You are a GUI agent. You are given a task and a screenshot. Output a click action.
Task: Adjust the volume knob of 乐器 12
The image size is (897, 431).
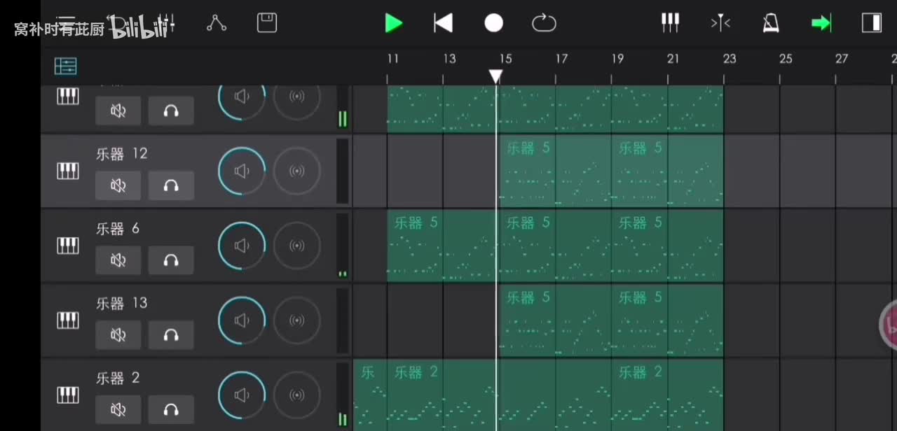click(242, 171)
